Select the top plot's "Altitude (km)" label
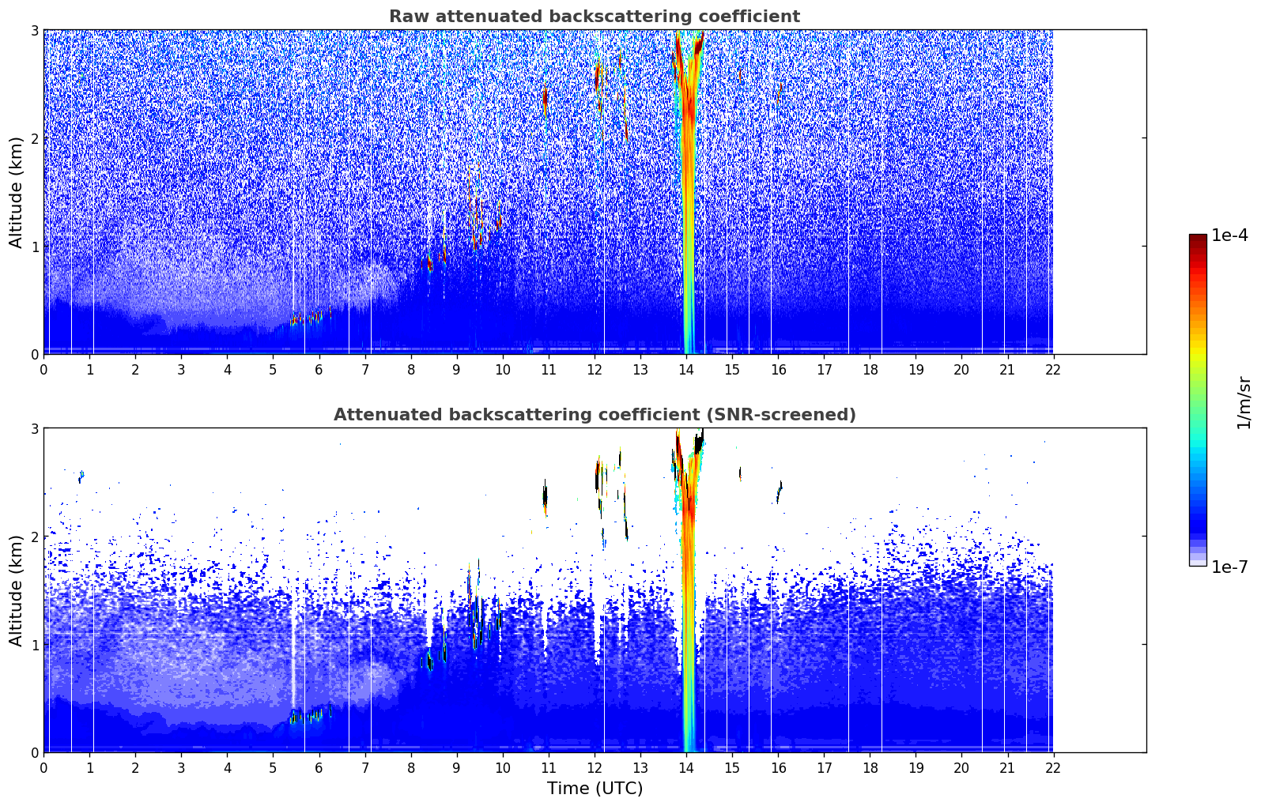 [16, 192]
